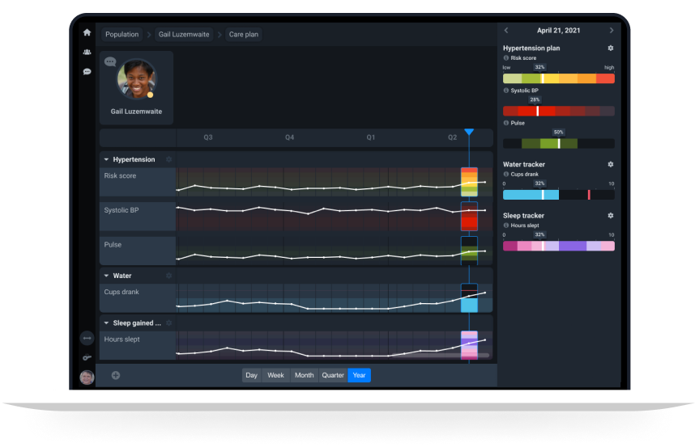Open the Population breadcrumb
Screen dimensions: 695x447
click(x=122, y=35)
